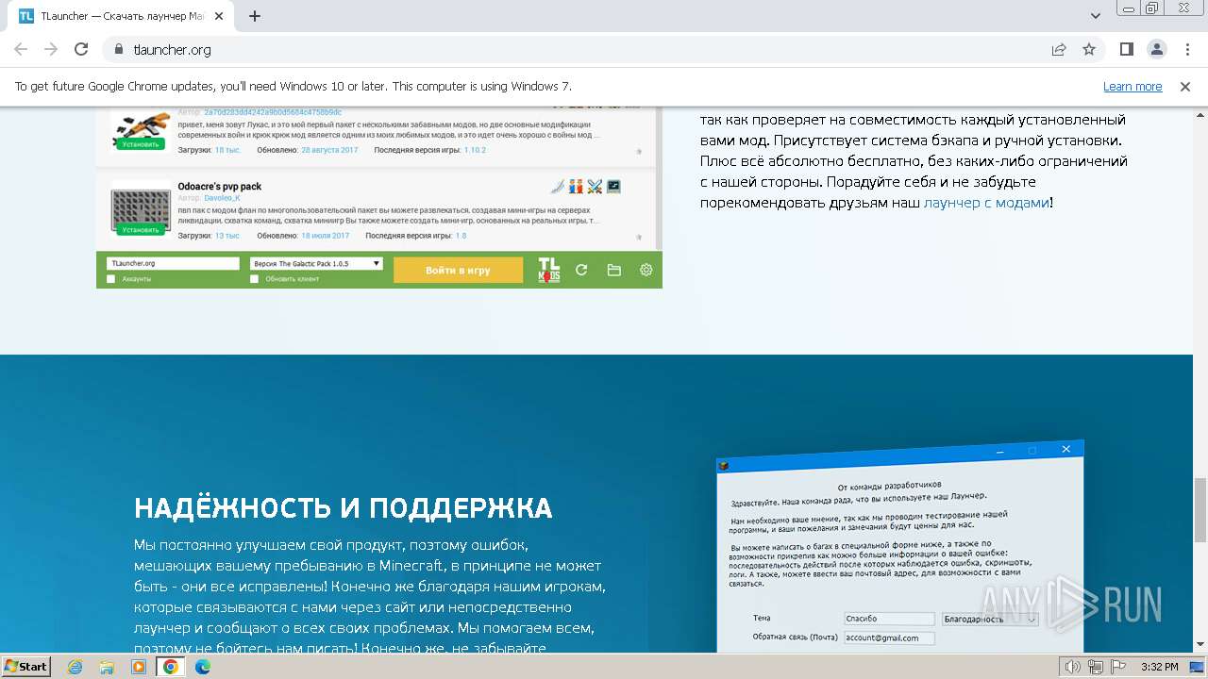This screenshot has width=1208, height=679.
Task: Click the feedback window block icon
Action: click(x=724, y=465)
